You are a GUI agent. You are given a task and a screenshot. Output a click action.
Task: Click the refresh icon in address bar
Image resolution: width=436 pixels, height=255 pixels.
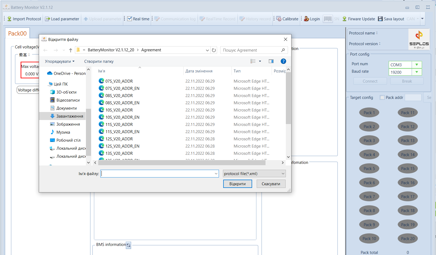pyautogui.click(x=214, y=50)
